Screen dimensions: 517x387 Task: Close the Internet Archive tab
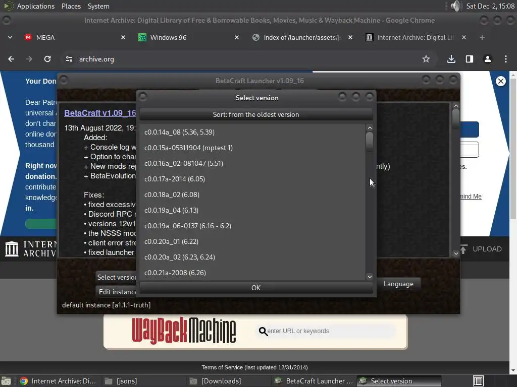coord(463,37)
